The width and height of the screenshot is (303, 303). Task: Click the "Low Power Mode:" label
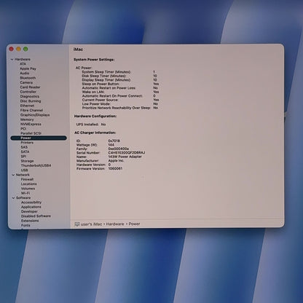click(96, 104)
